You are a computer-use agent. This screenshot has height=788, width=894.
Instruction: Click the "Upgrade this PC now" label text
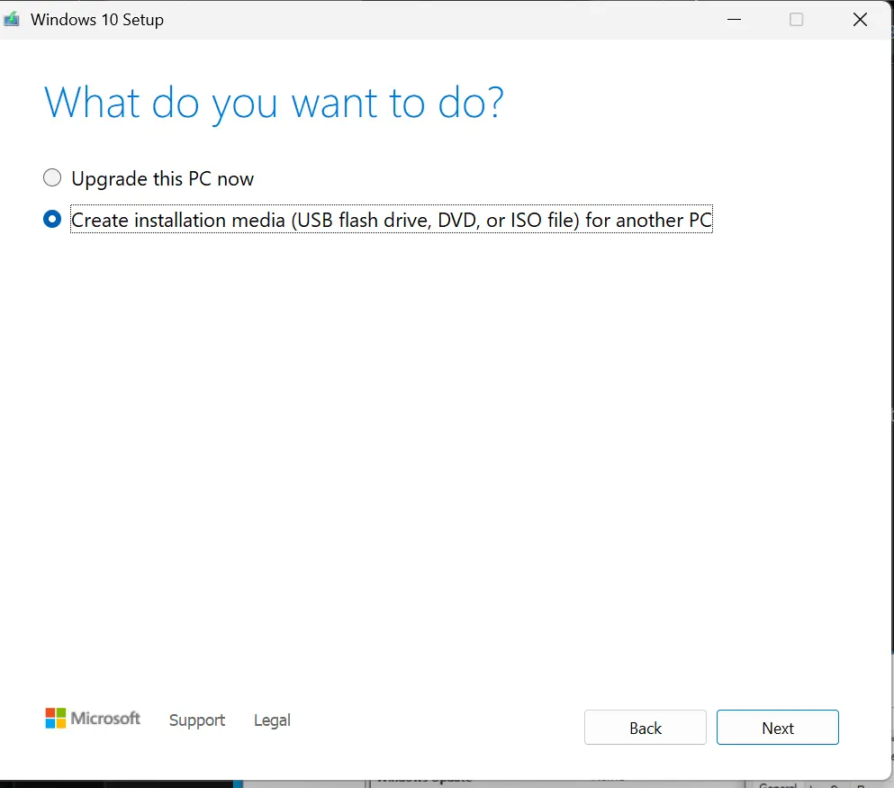[x=163, y=179]
